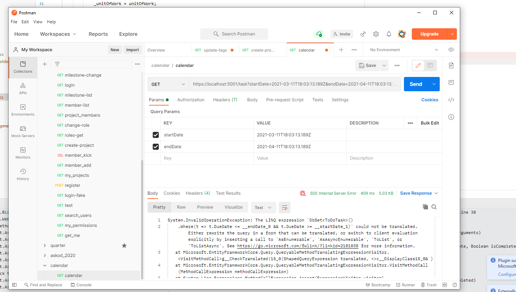Image resolution: width=516 pixels, height=292 pixels.
Task: Click the New button
Action: (x=115, y=50)
